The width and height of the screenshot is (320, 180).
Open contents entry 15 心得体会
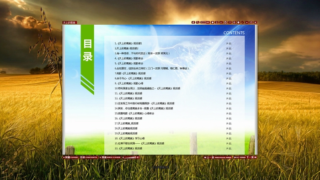coord(134,113)
